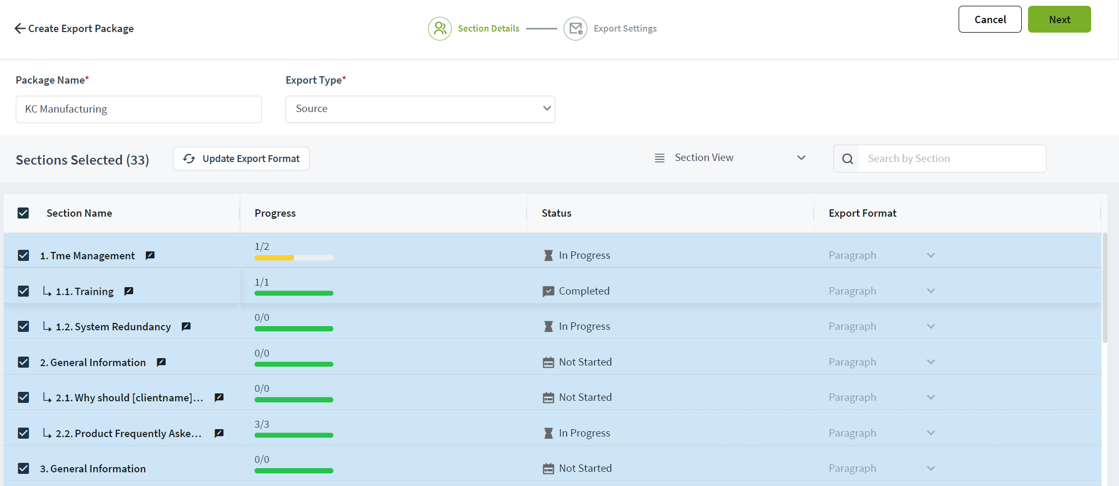The image size is (1119, 486).
Task: Click the Package Name input field
Action: pos(139,109)
